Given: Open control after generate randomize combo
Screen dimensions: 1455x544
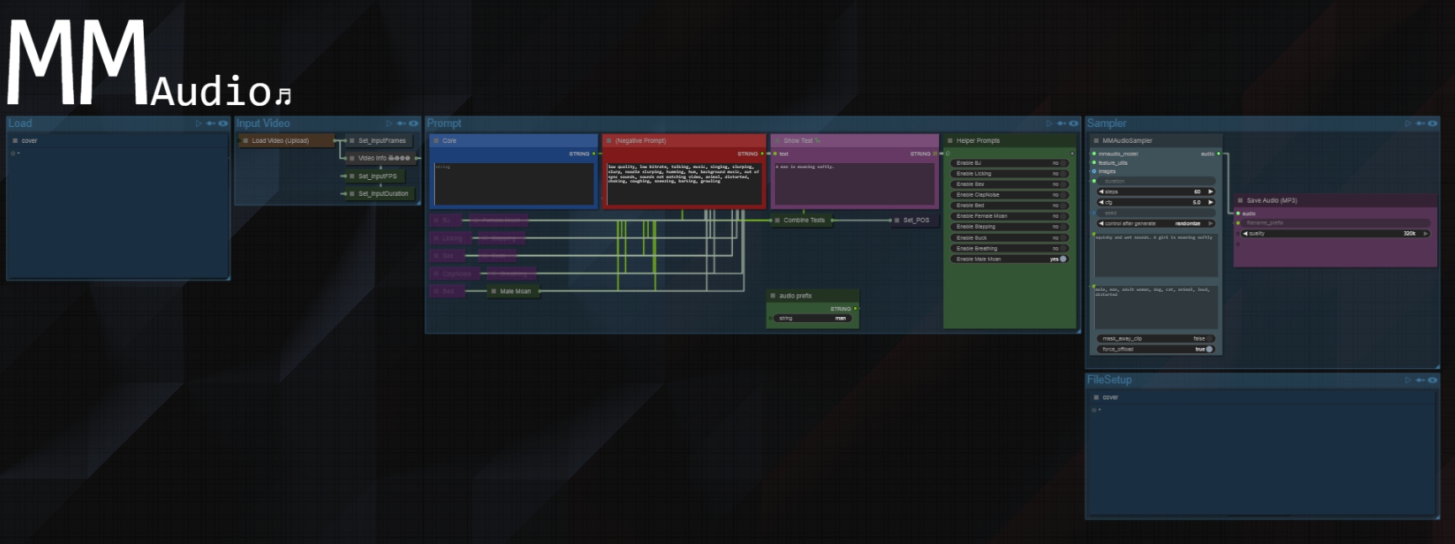Looking at the screenshot, I should tap(1155, 224).
